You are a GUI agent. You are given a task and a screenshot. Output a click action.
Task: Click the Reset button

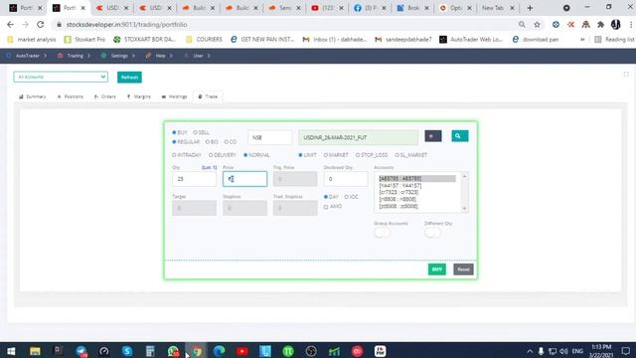pyautogui.click(x=463, y=269)
